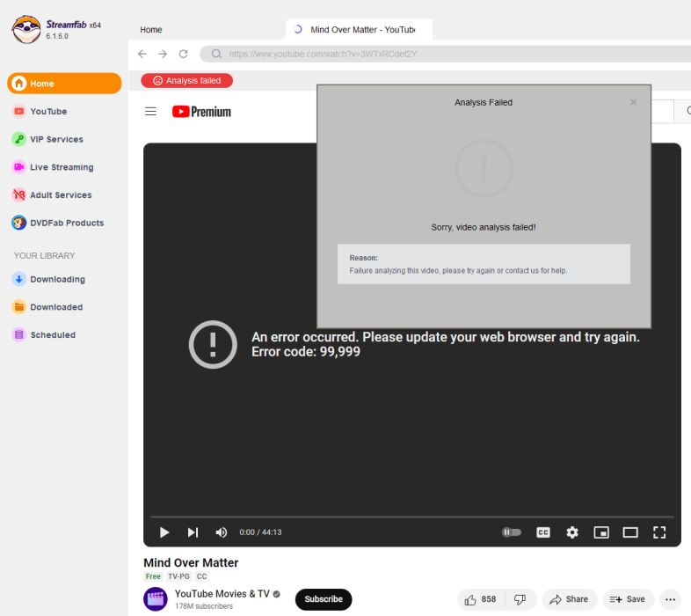Screen dimensions: 691x616
Task: Close the Analysis Failed dialog
Action: click(633, 102)
